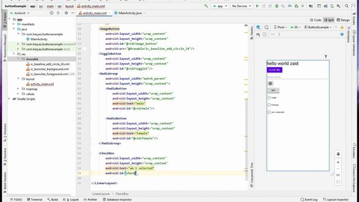The width and height of the screenshot is (359, 202).
Task: Open the API 30 version dropdown
Action: (296, 27)
